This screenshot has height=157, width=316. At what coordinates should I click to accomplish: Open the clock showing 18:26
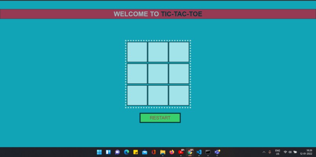click(306, 152)
